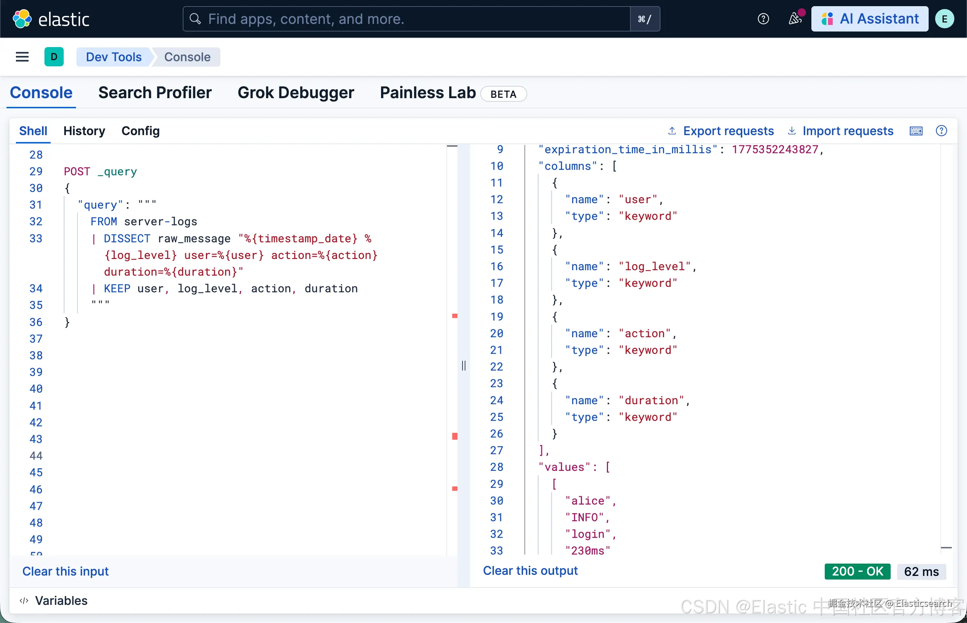Select the History sub-tab
Image resolution: width=967 pixels, height=623 pixels.
(84, 131)
